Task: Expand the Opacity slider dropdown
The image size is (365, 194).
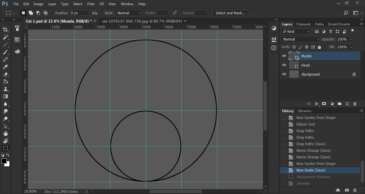Action: (x=351, y=39)
